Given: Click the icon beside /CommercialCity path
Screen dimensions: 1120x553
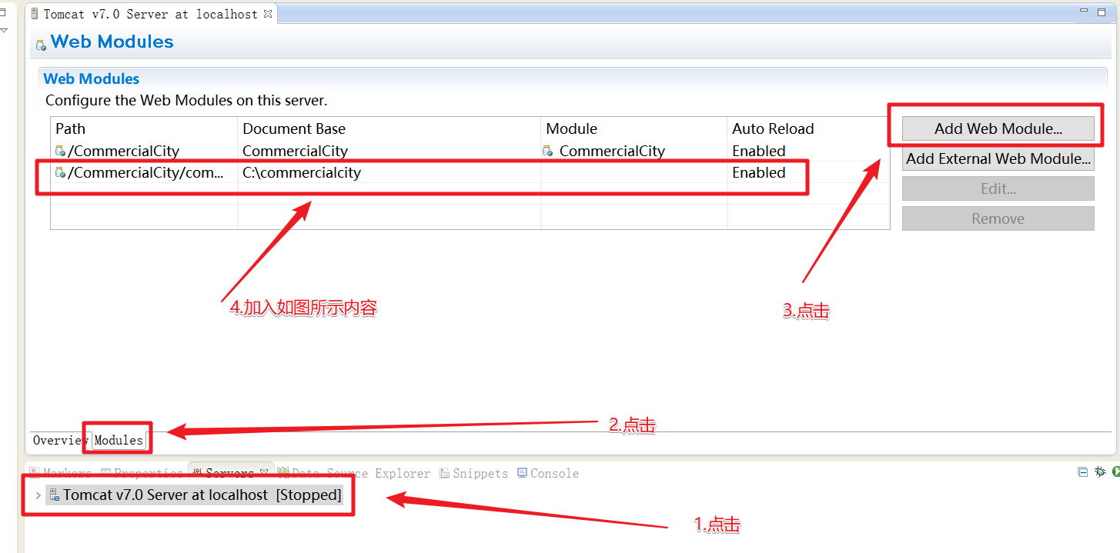Looking at the screenshot, I should tap(60, 151).
